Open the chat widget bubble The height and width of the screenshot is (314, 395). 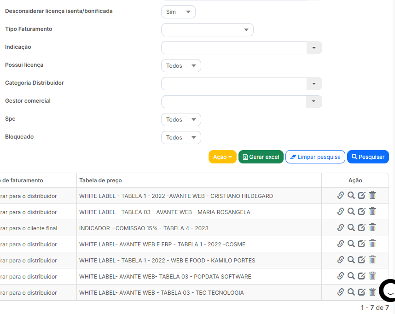pos(388,291)
